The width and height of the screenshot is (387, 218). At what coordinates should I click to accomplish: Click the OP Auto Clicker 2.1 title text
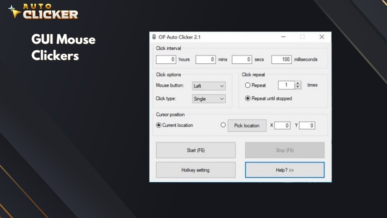[x=179, y=37]
